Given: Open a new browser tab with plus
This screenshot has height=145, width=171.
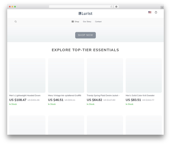Looking at the screenshot, I should pos(162,8).
